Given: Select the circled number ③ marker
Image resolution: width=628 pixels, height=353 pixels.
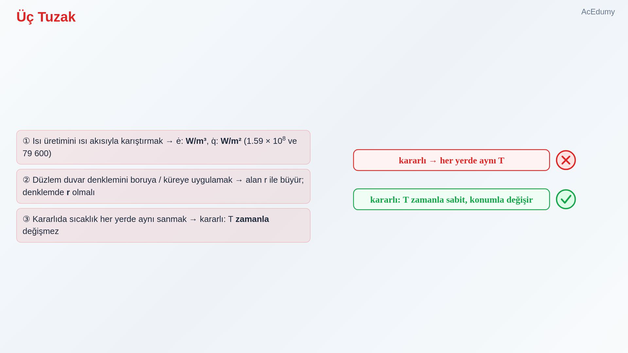Looking at the screenshot, I should click(x=26, y=219).
